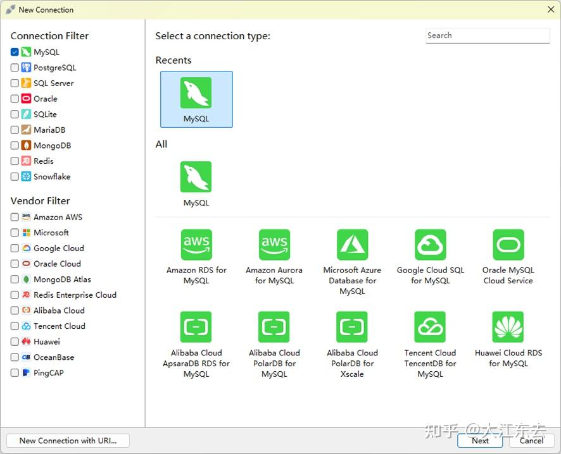The height and width of the screenshot is (454, 561).
Task: Choose Oracle MySQL Cloud Service
Action: point(508,245)
